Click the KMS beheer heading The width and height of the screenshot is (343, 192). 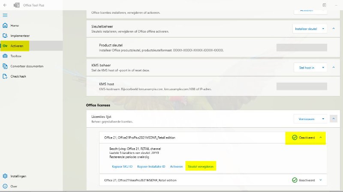(101, 65)
